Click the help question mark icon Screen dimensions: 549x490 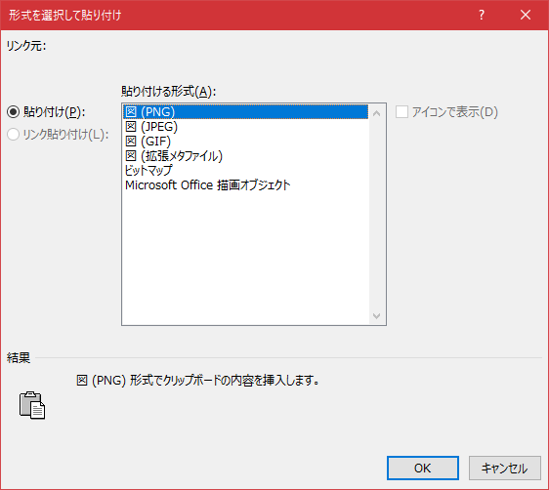(x=482, y=15)
